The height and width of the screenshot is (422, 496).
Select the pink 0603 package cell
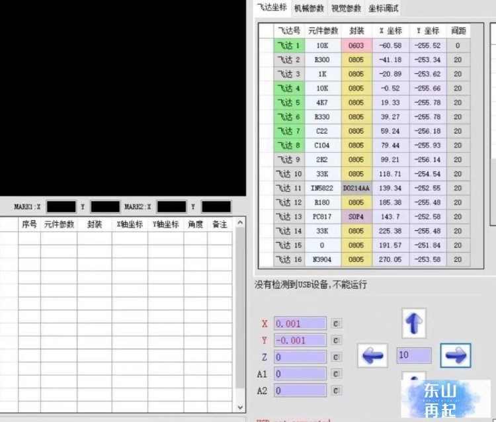tap(356, 46)
